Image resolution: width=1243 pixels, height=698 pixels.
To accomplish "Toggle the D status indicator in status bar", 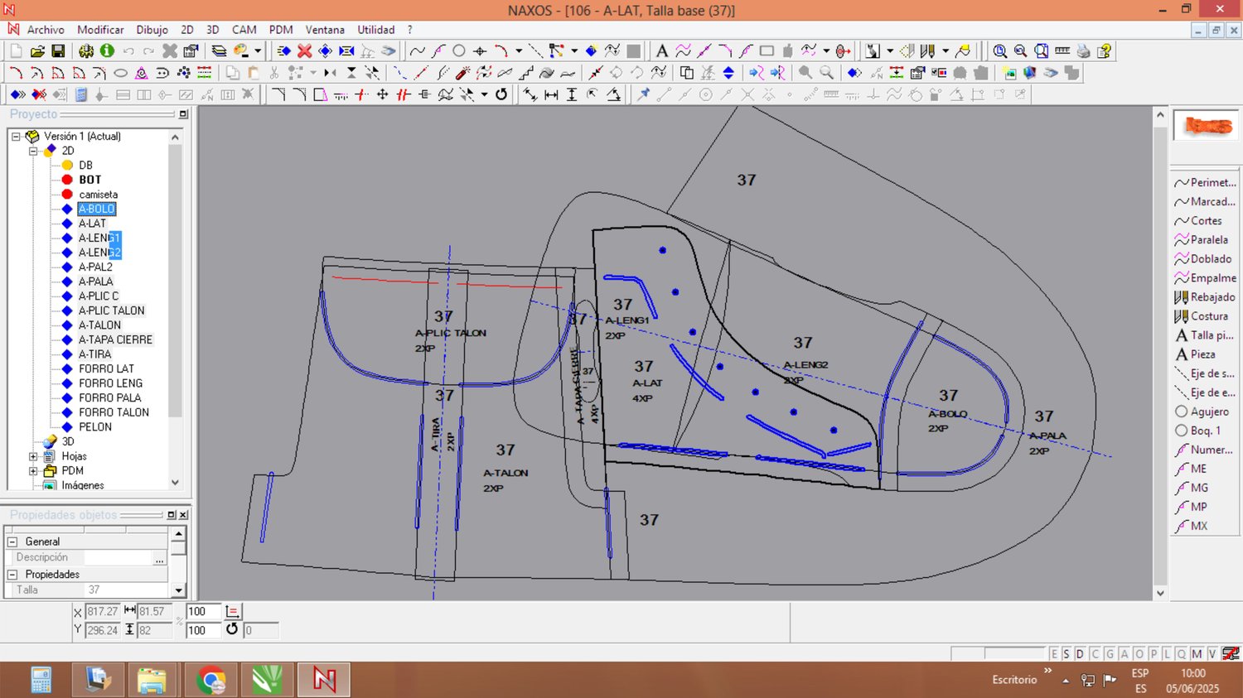I will 1080,654.
